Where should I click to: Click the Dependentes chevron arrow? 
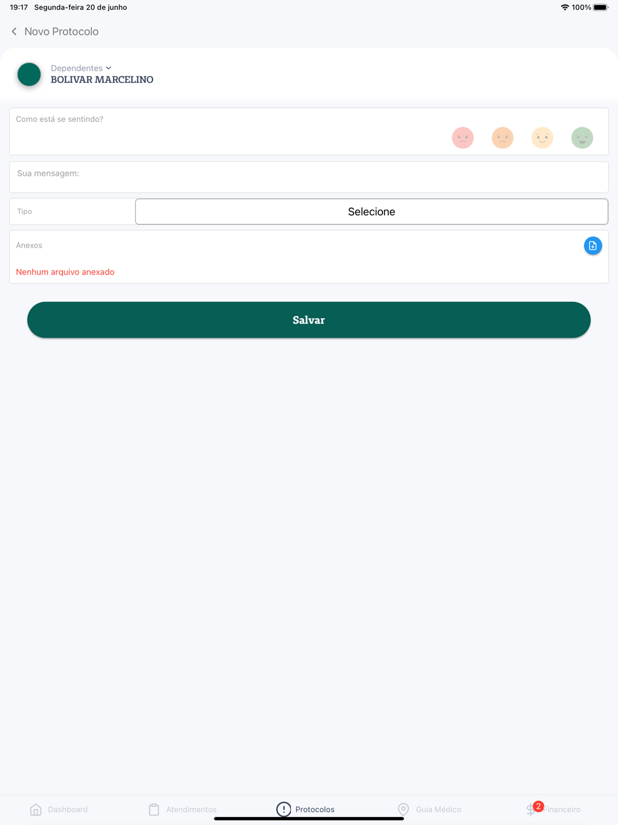click(x=109, y=68)
